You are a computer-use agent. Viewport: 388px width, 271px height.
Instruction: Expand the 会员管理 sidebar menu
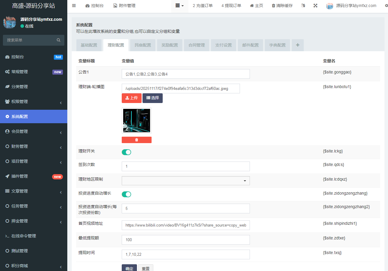tap(34, 131)
